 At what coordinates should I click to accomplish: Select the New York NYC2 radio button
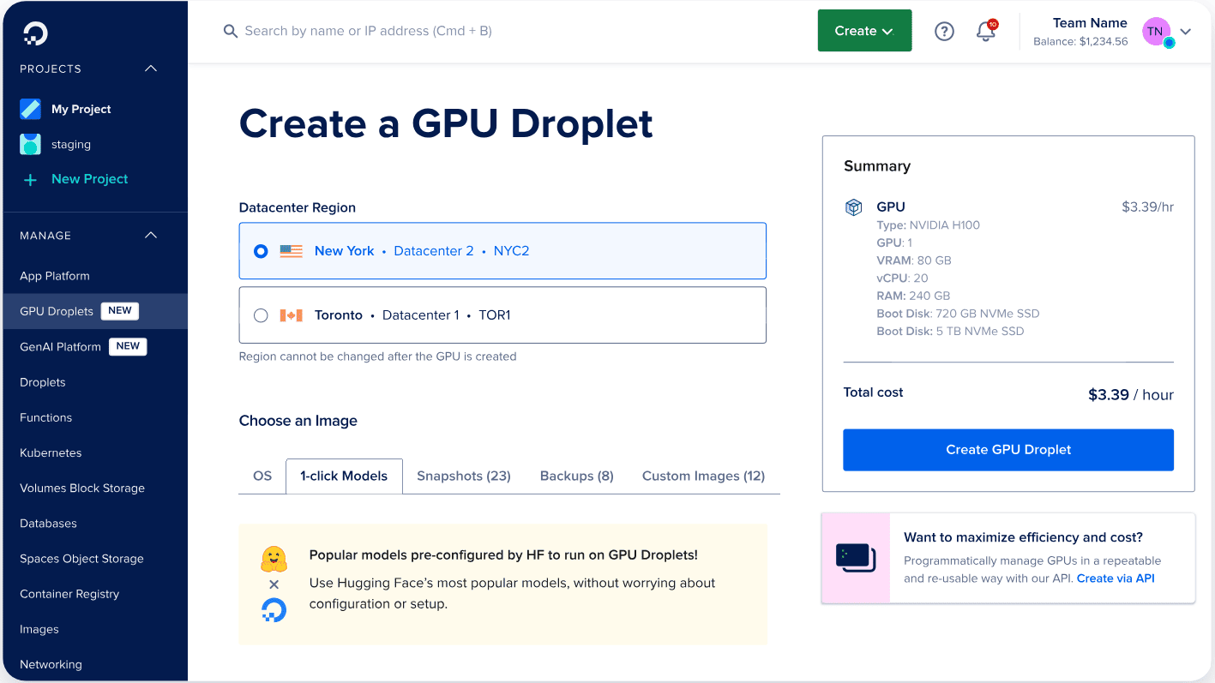click(261, 251)
